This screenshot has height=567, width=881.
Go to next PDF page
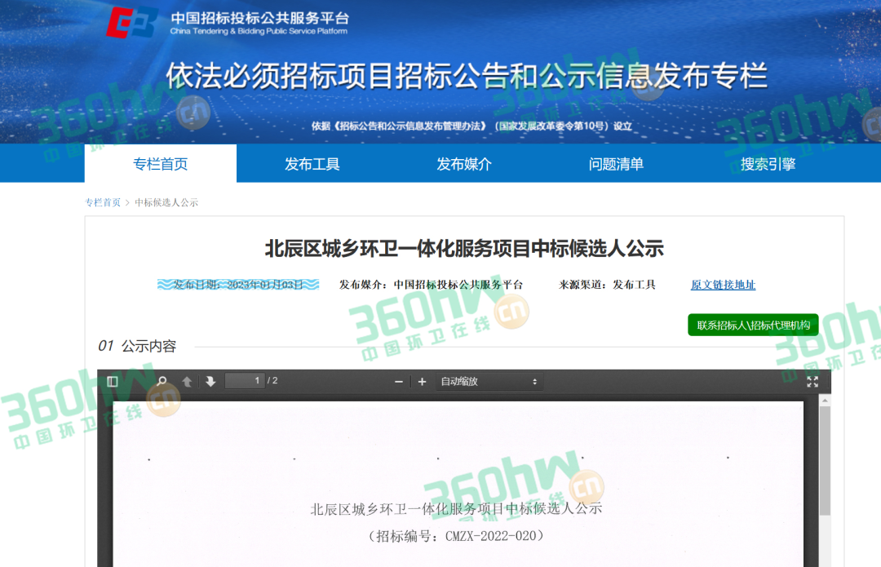coord(210,382)
